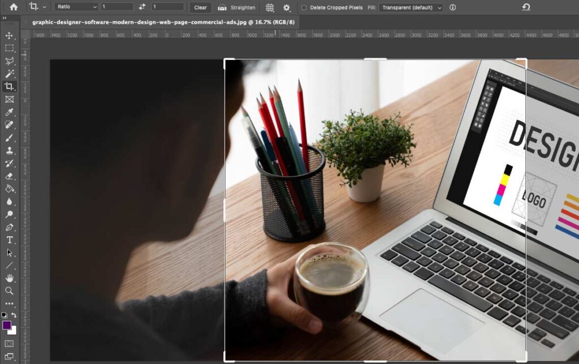Toggle Quick Mask mode
579x364 pixels.
coord(9,344)
